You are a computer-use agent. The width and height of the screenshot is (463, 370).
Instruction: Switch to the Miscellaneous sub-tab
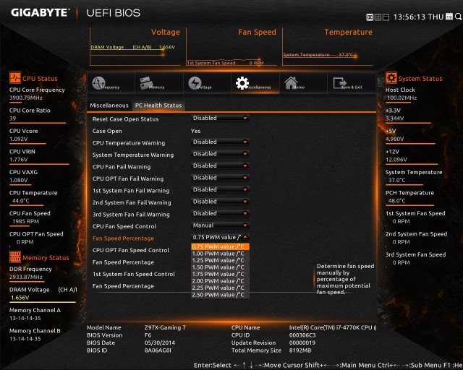pos(109,106)
